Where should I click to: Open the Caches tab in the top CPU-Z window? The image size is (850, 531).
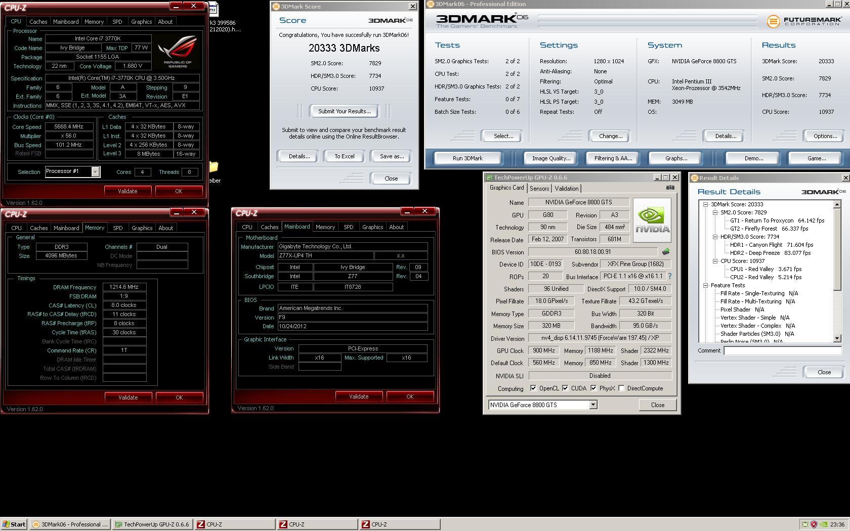[38, 22]
